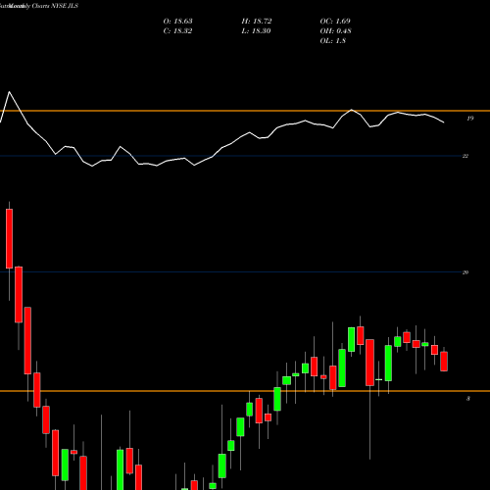Click the '8' axis label near orange line
490x490 pixels.
click(468, 399)
